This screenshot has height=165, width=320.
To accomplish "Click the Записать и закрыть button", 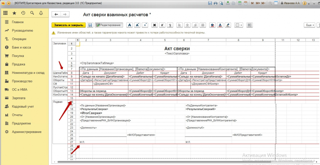I will pos(68,25).
